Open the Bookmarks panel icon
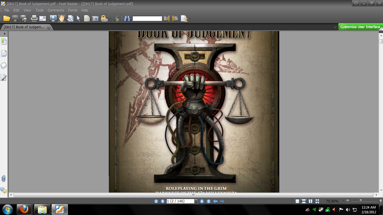The image size is (383, 215). click(4, 41)
